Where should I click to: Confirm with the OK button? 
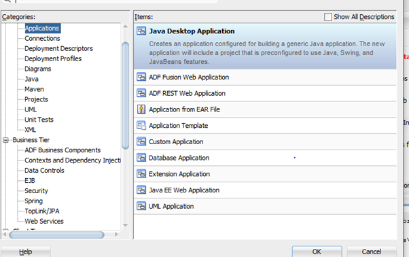[317, 252]
